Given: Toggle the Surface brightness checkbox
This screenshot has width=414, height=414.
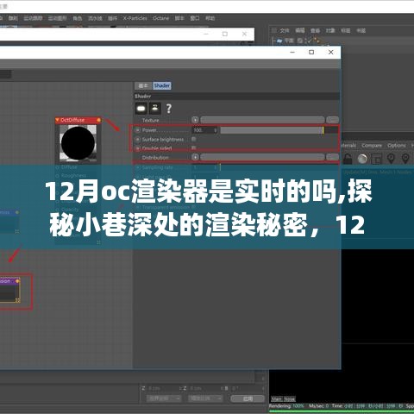Looking at the screenshot, I should (x=194, y=139).
